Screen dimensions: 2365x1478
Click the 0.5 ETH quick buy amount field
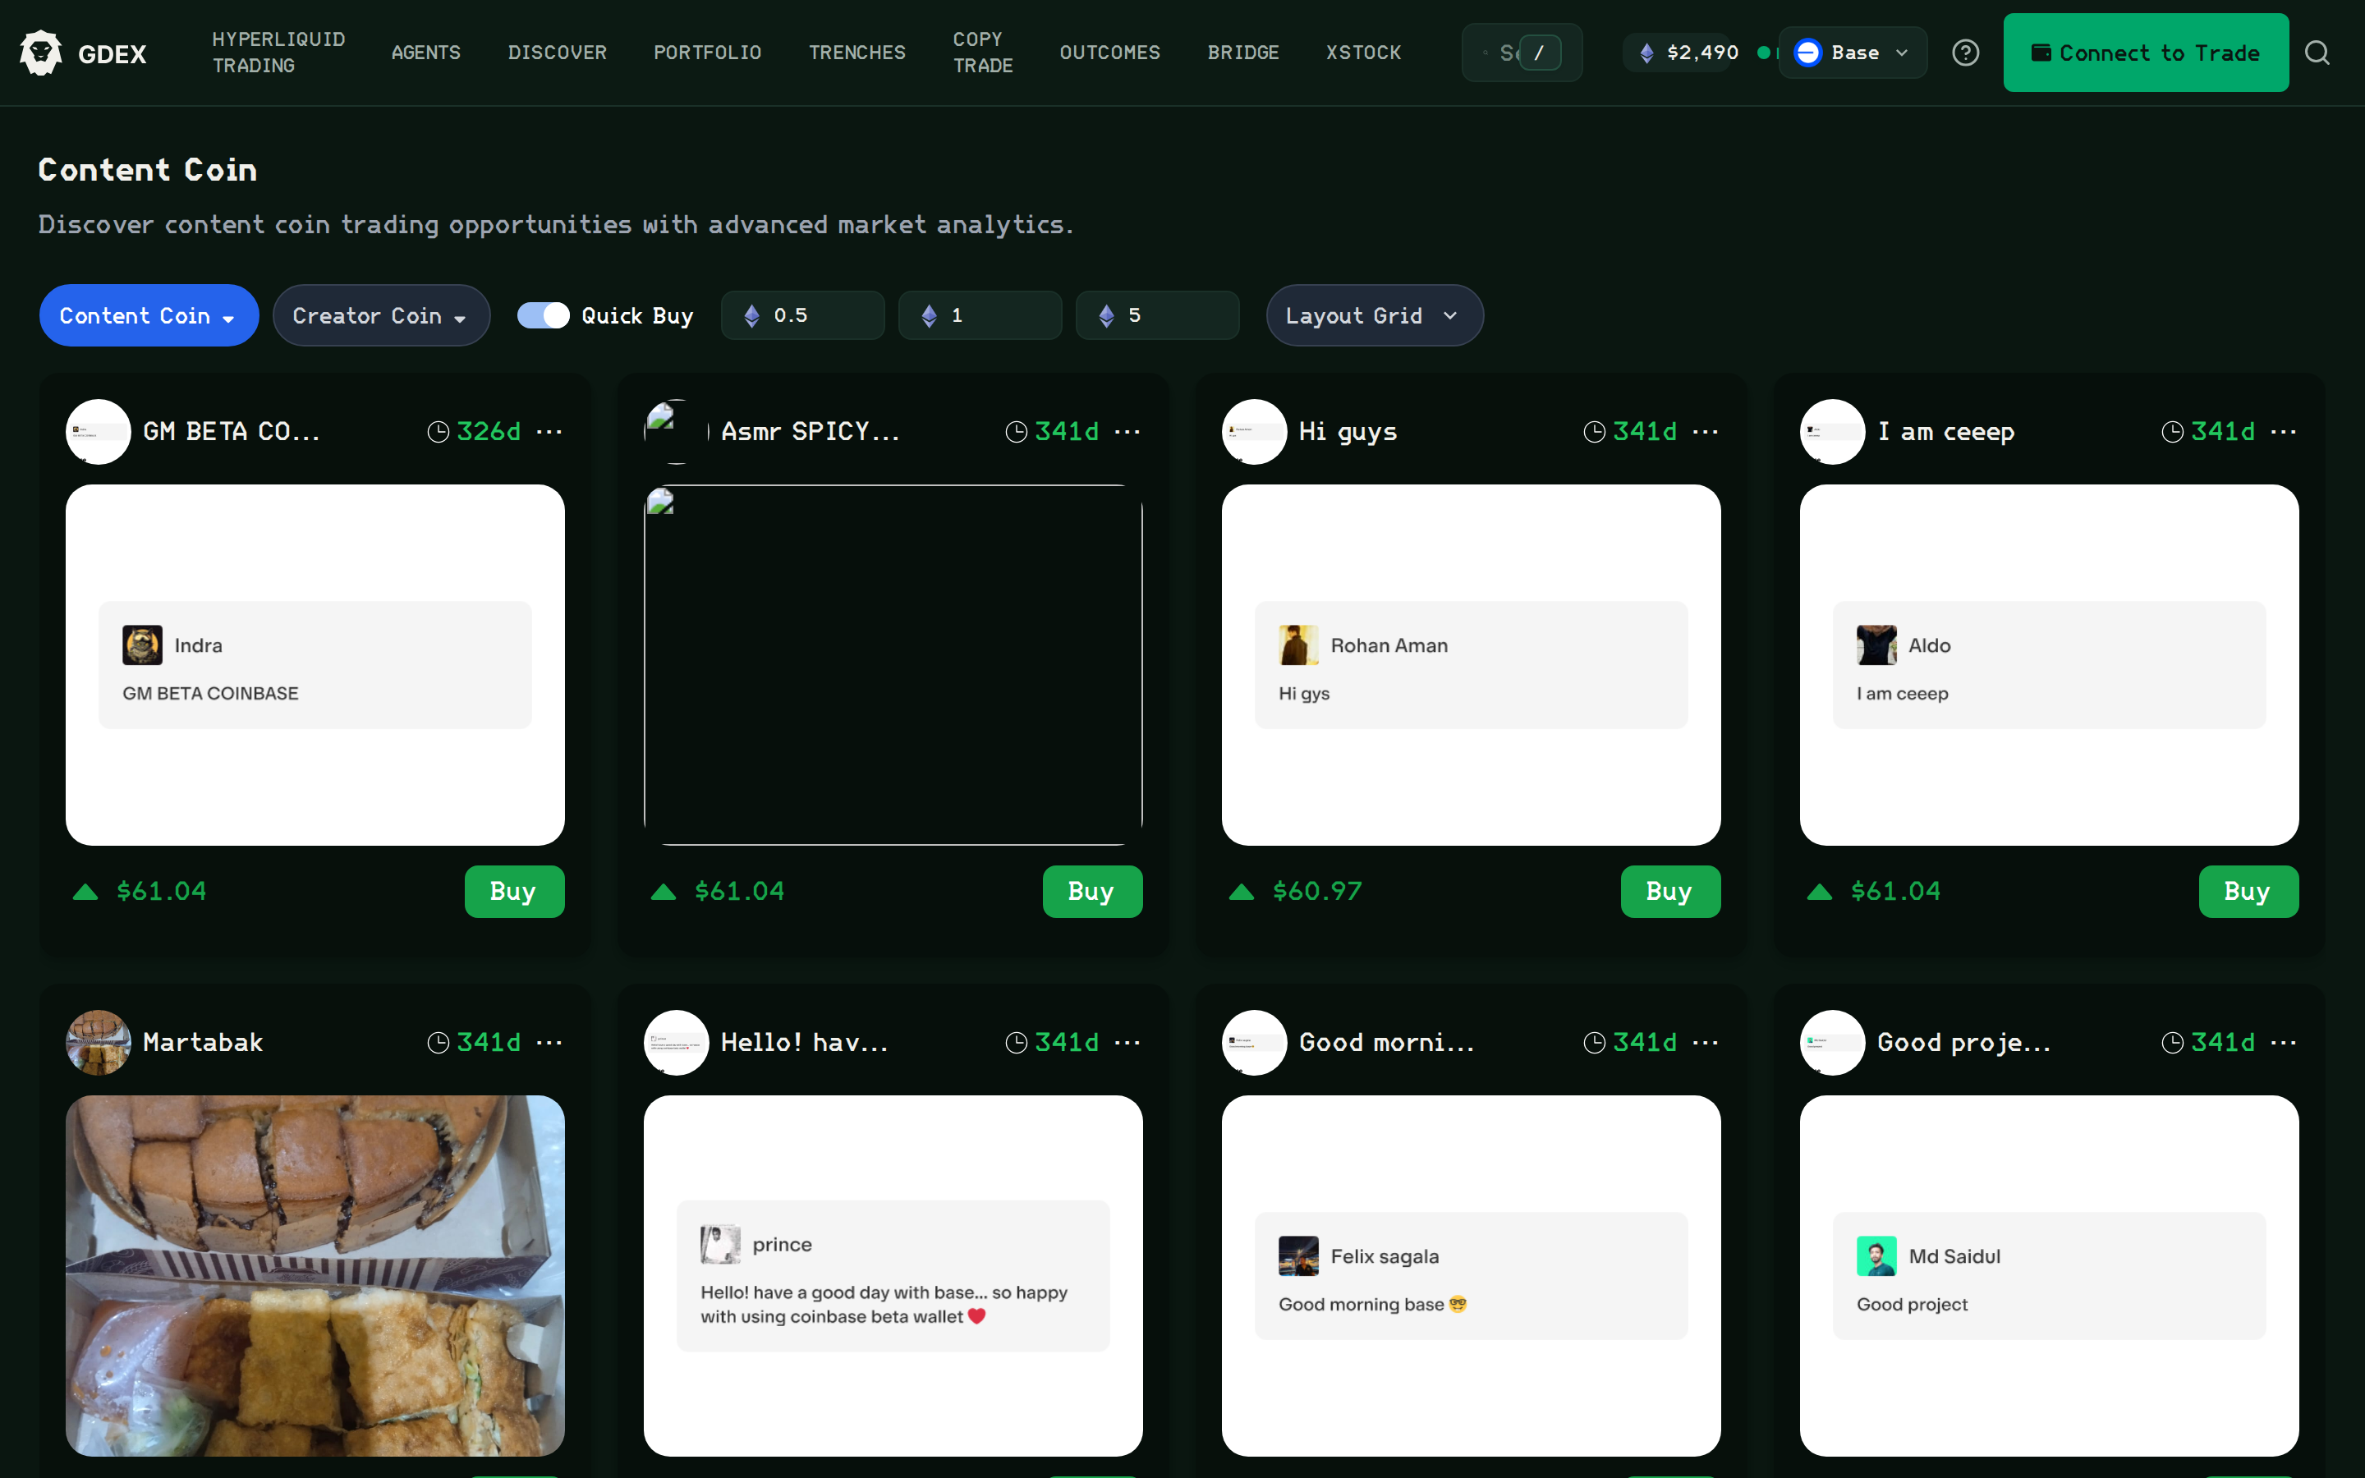point(802,314)
